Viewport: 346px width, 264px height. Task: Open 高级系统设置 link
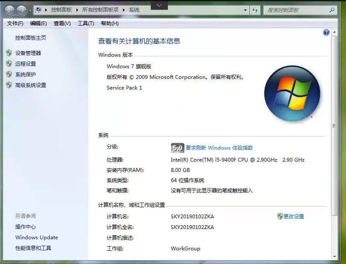31,85
